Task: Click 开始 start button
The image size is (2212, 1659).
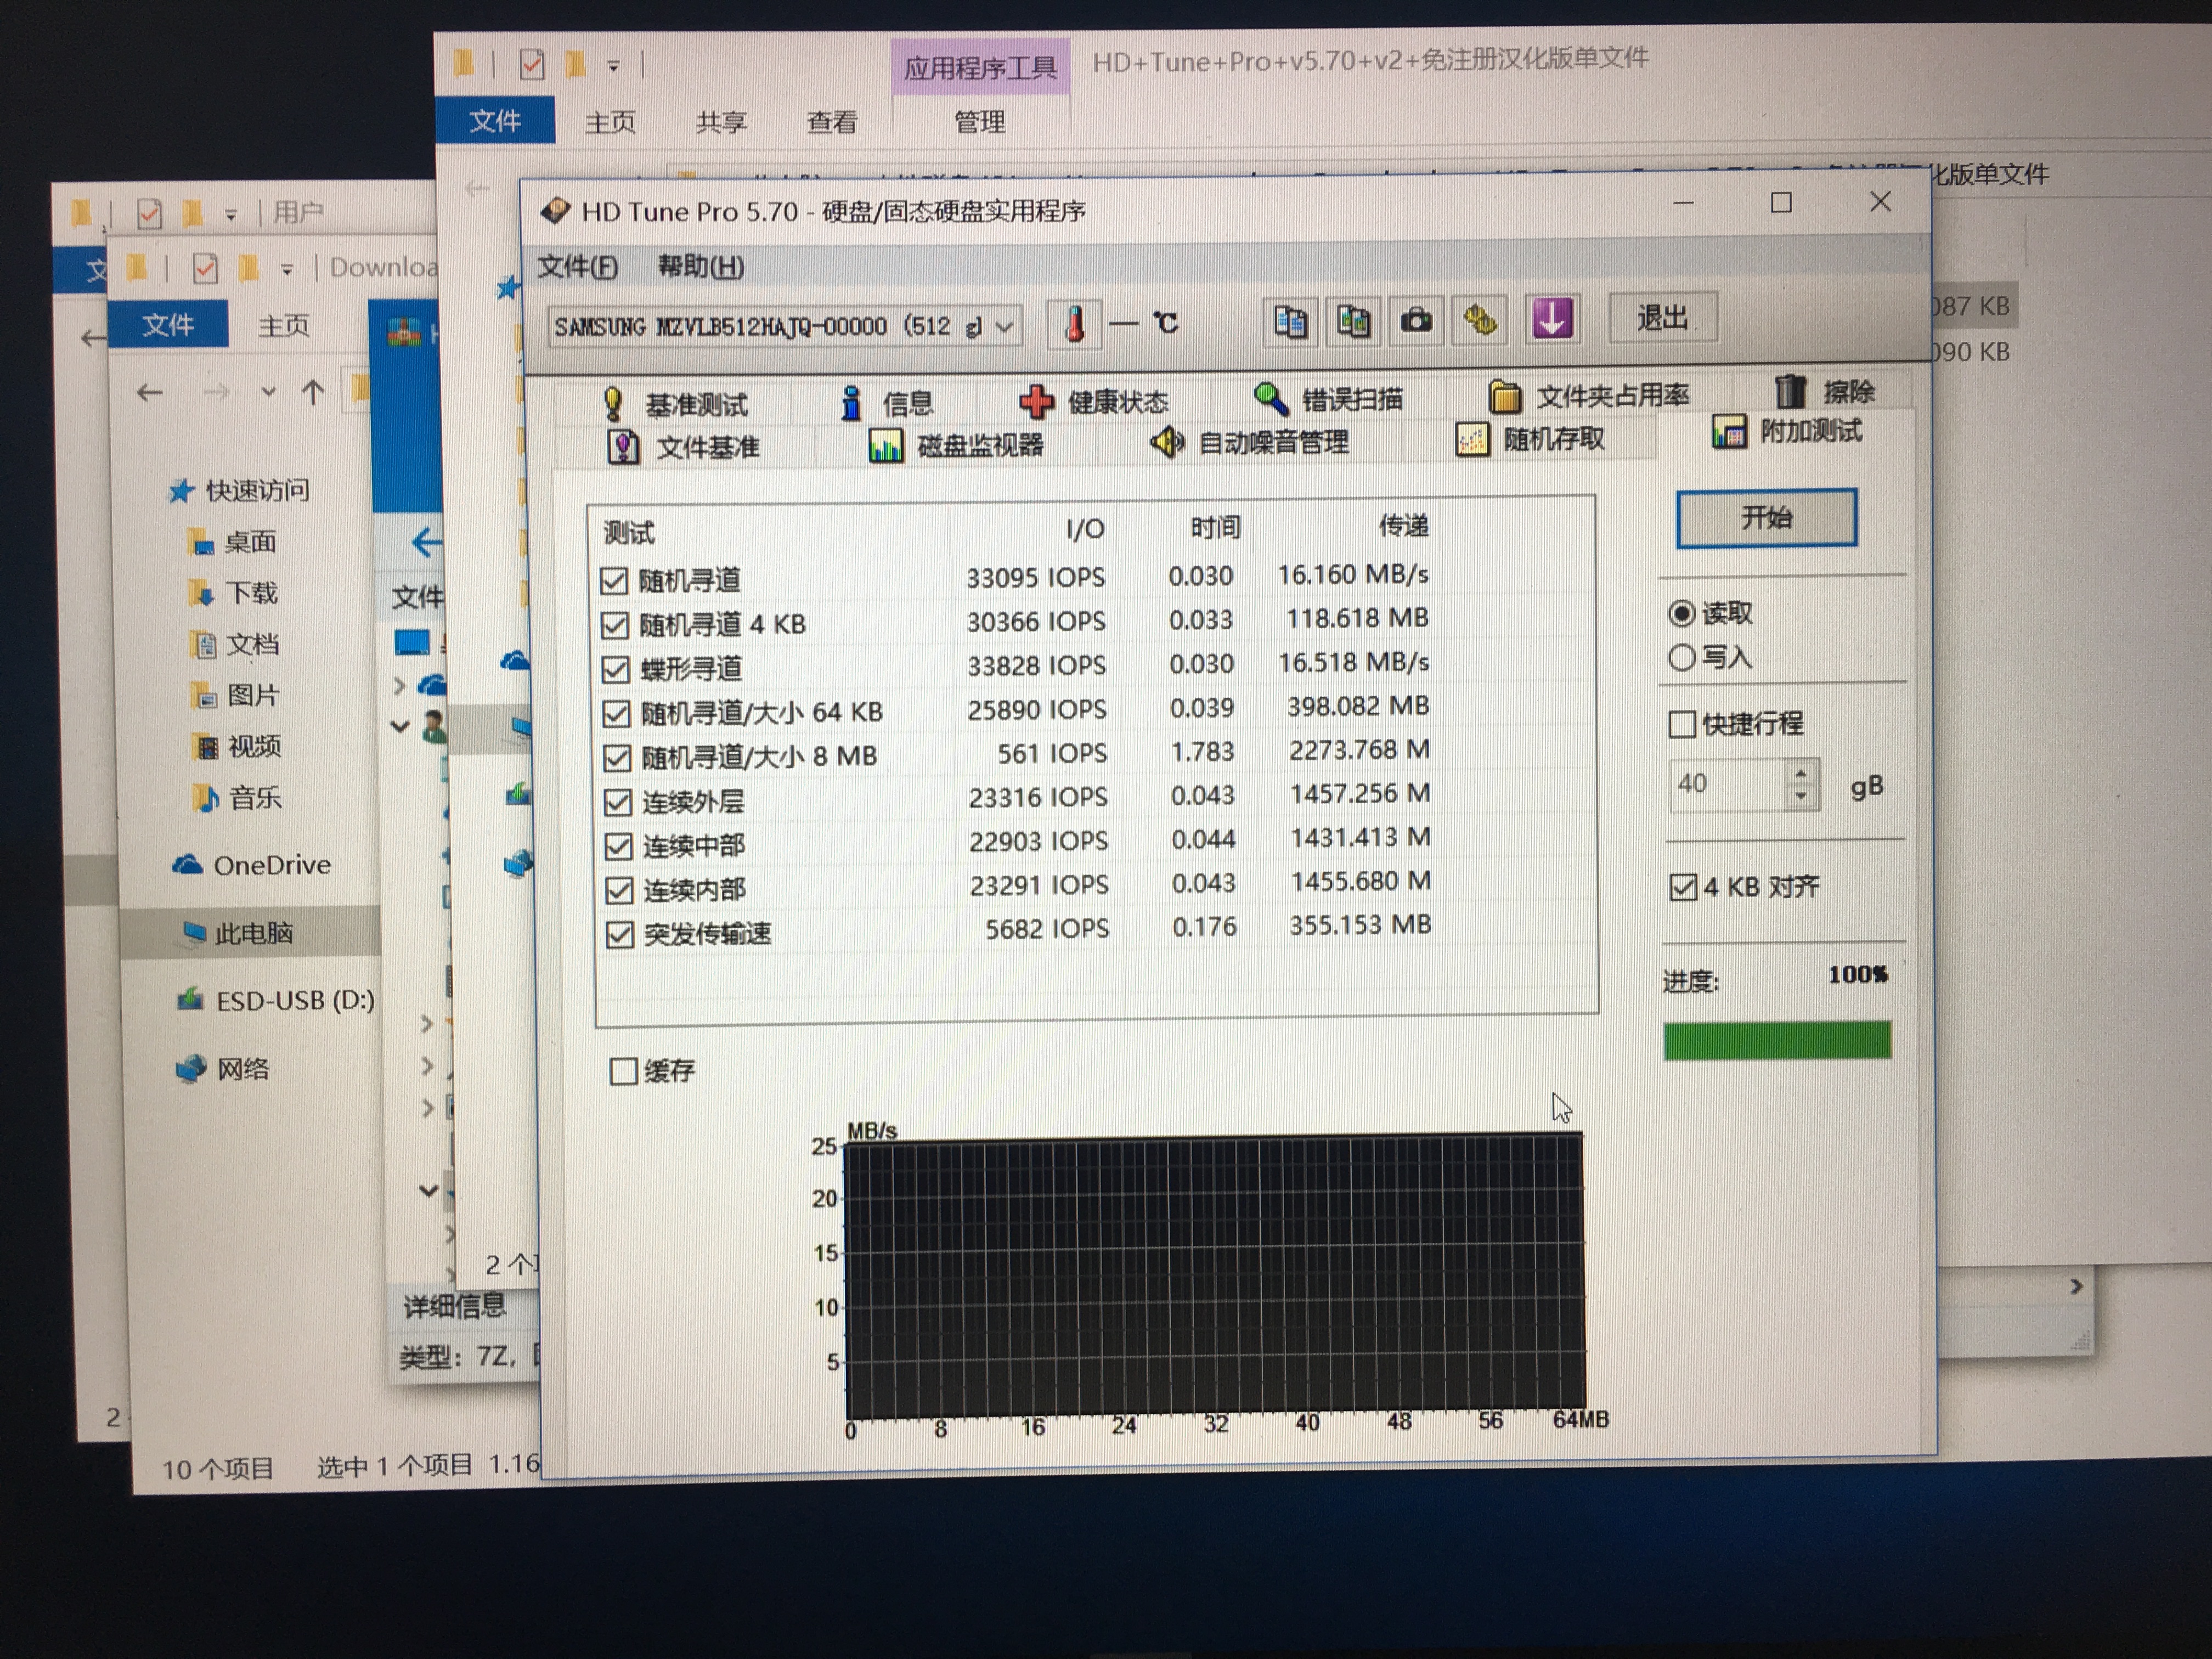Action: 1766,518
